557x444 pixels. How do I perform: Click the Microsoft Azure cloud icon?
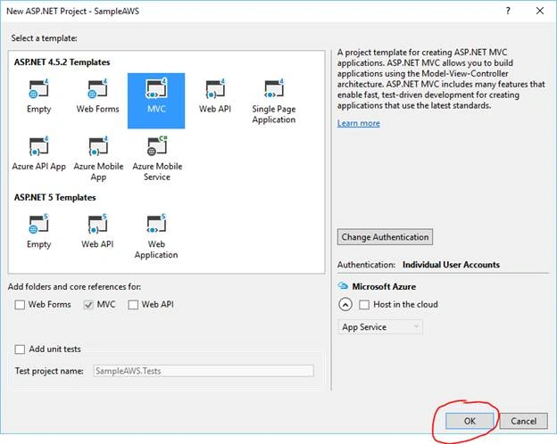343,285
